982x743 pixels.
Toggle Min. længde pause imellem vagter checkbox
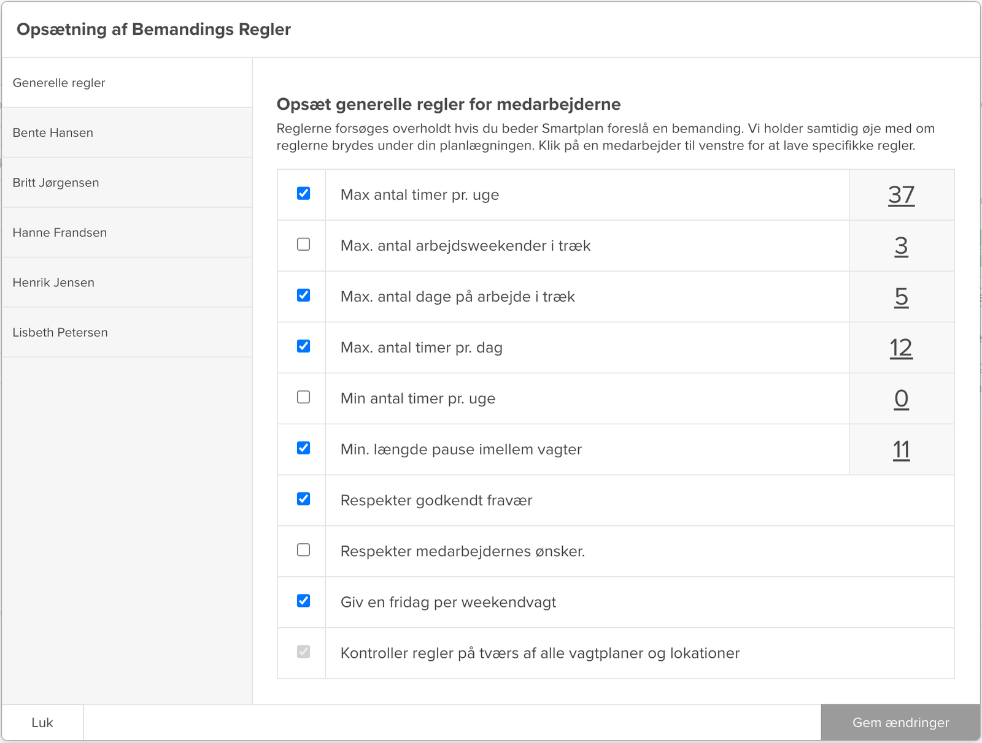click(x=303, y=448)
